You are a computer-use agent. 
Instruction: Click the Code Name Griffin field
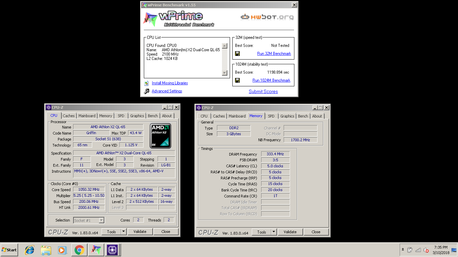[91, 133]
